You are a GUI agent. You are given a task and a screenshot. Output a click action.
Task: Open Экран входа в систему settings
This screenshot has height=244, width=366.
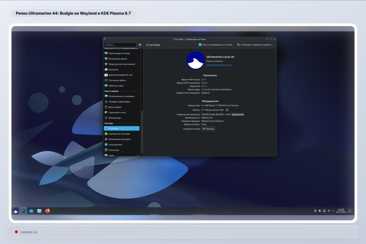122,53
